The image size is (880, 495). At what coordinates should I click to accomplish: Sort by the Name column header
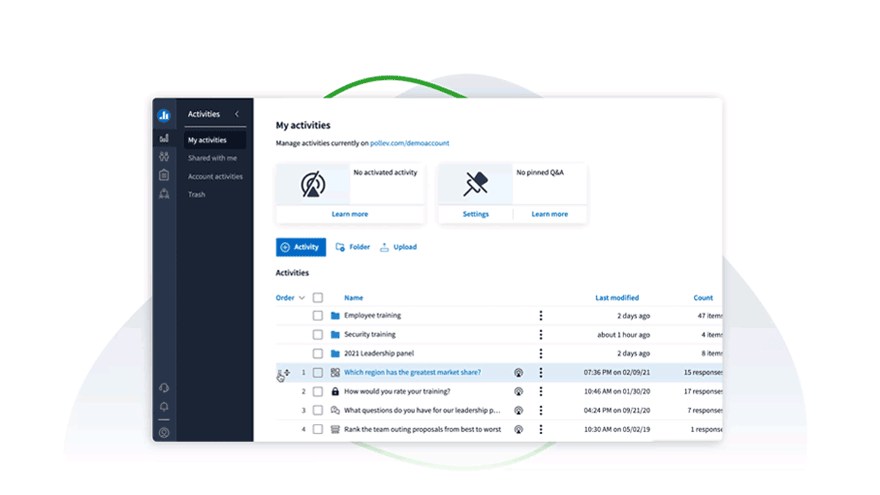[x=353, y=298]
